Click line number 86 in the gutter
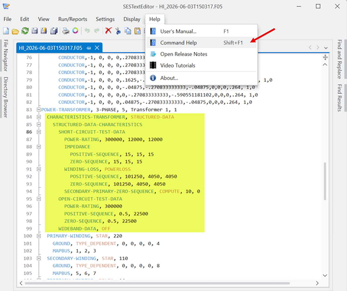The image size is (347, 291). coord(29,132)
